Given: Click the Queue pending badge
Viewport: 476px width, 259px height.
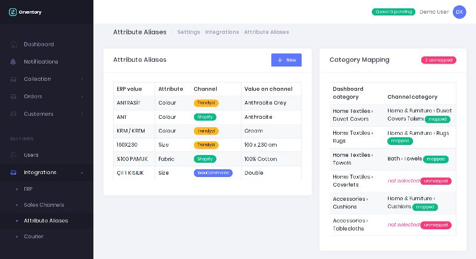Looking at the screenshot, I should [393, 12].
